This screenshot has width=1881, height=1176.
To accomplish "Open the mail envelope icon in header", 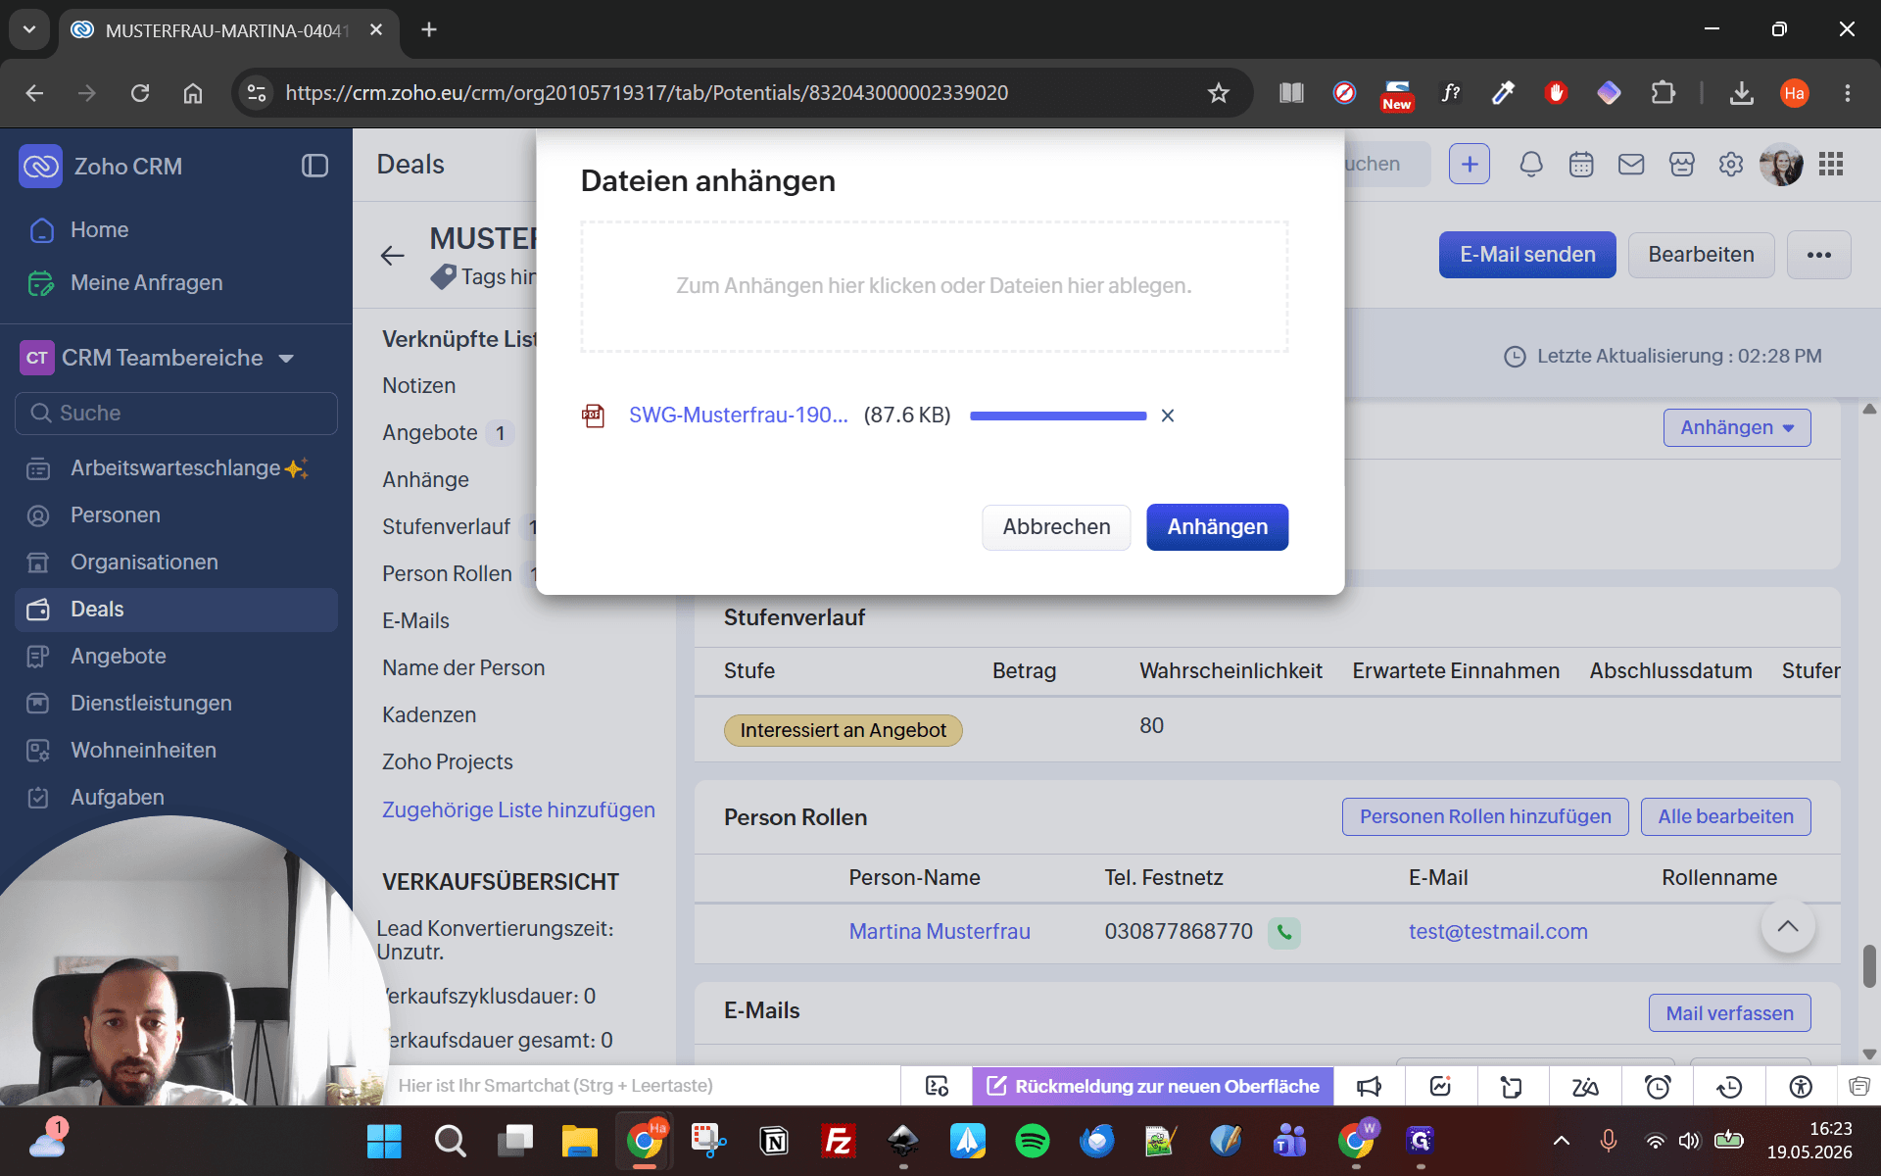I will point(1631,165).
